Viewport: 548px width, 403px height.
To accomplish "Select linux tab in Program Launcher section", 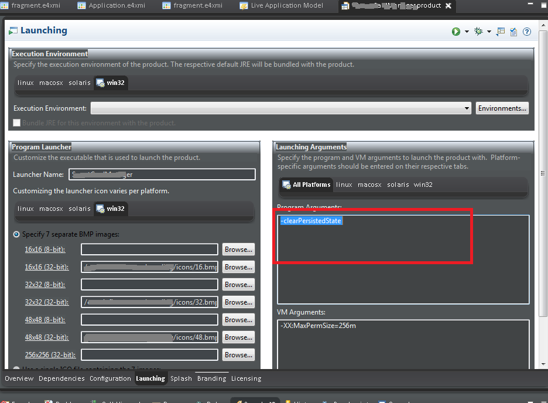I will point(26,209).
